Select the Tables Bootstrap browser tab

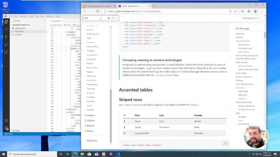(134, 6)
